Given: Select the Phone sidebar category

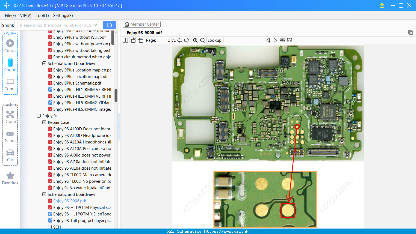Looking at the screenshot, I should [10, 65].
